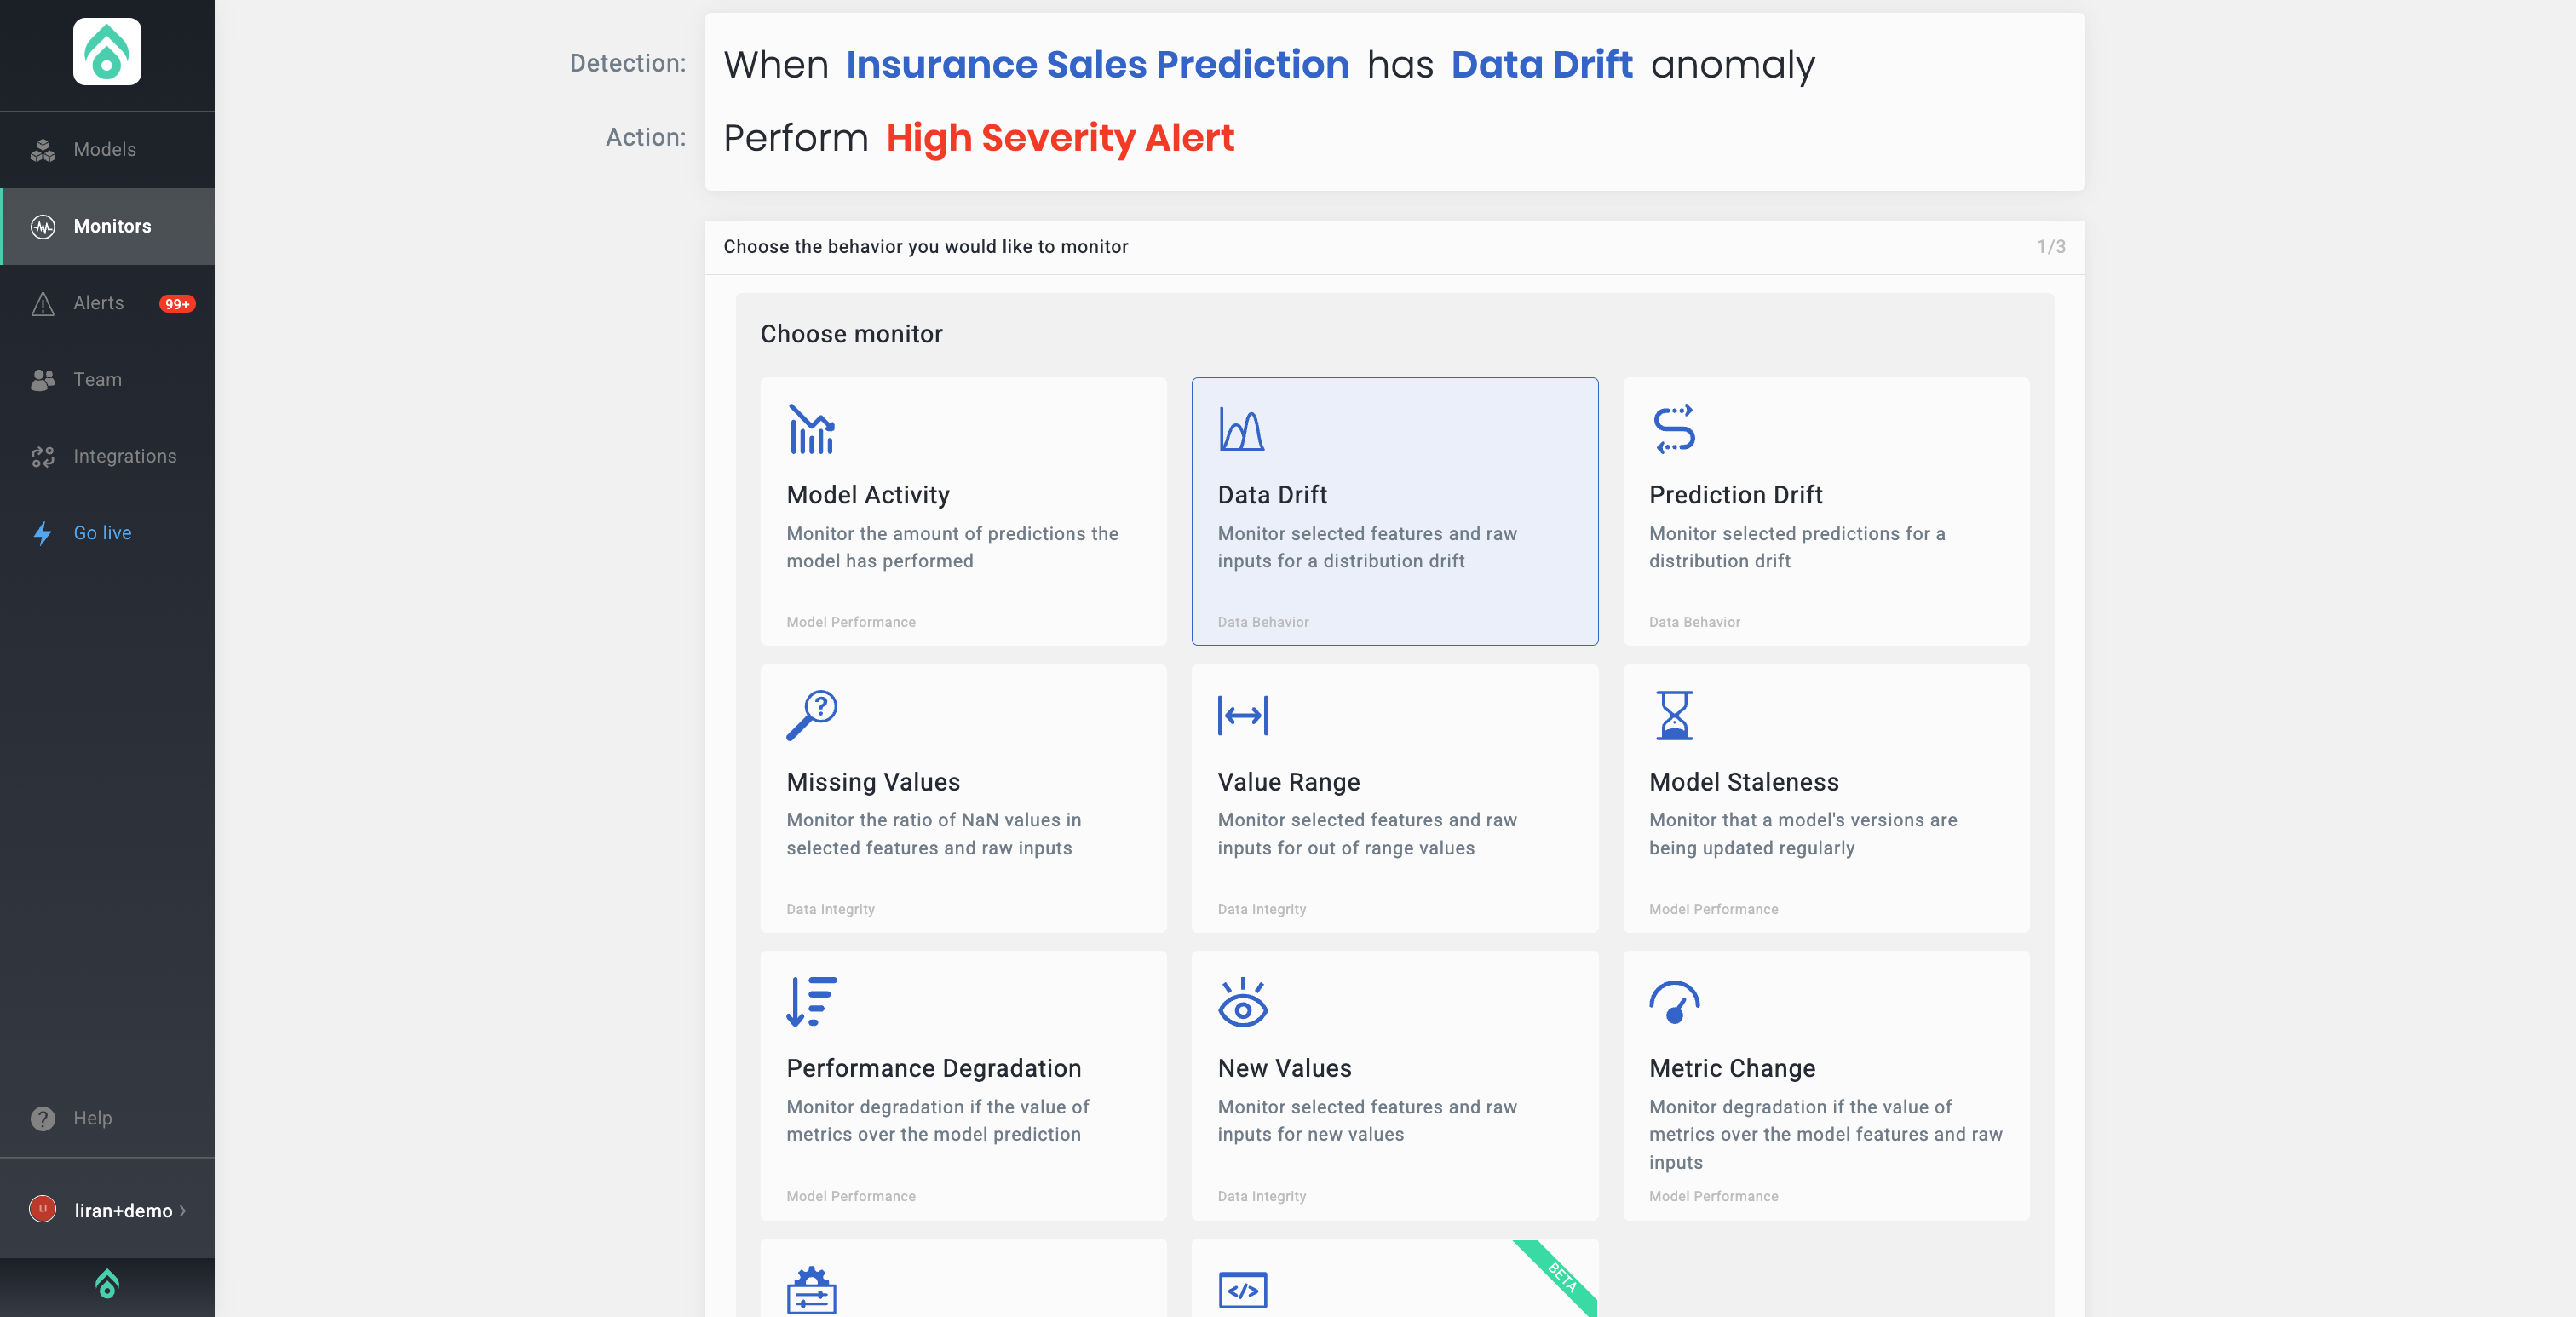Open the Help page from sidebar
Screen dimensions: 2576x1317
(92, 1118)
